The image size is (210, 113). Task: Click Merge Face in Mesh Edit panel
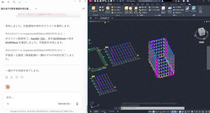tap(143, 10)
